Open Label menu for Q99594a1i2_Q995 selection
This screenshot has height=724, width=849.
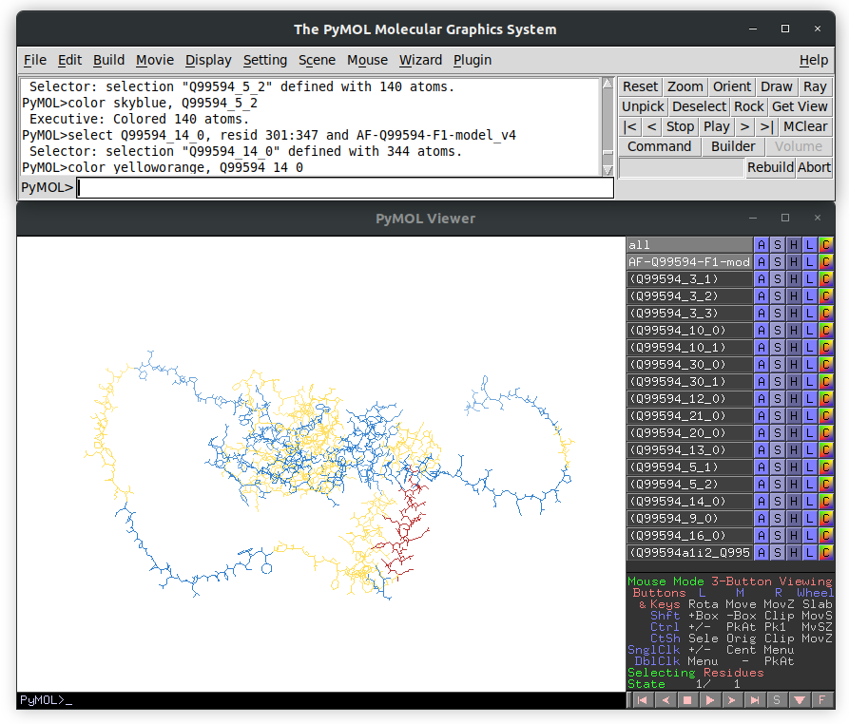[x=809, y=553]
